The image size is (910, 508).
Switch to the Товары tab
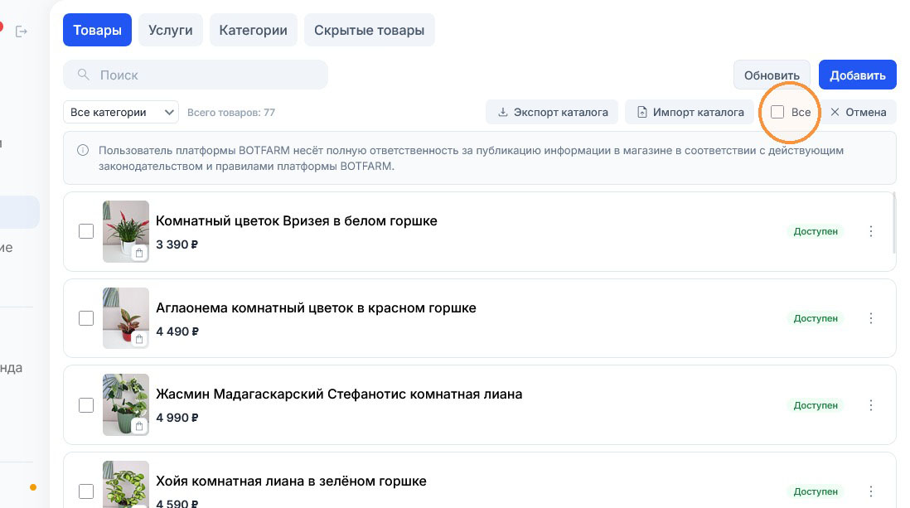[98, 30]
